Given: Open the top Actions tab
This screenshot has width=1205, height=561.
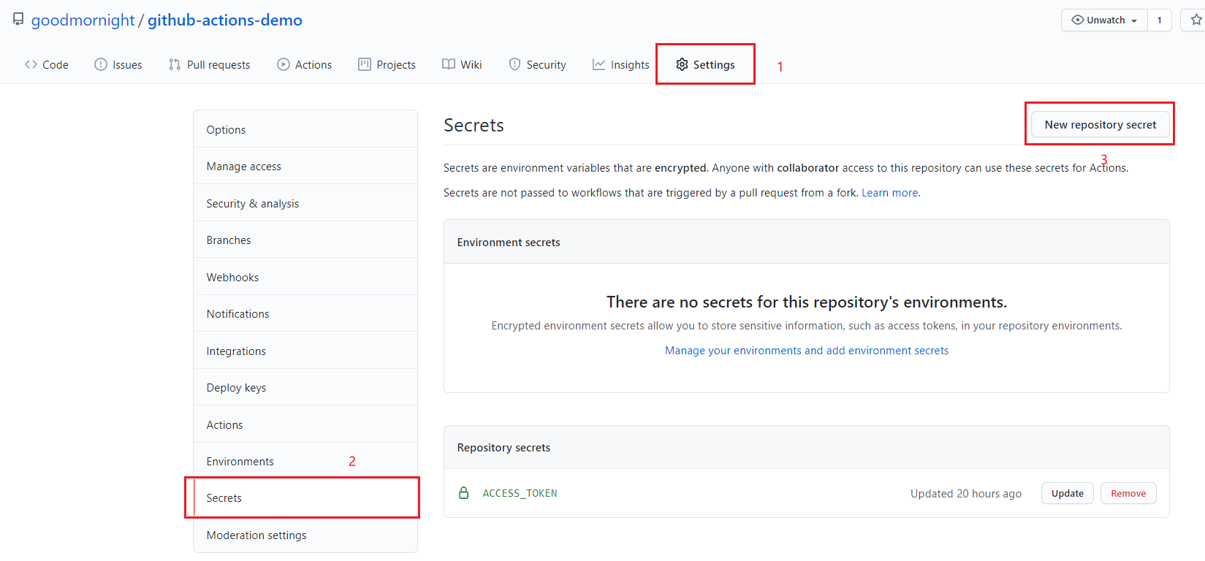Looking at the screenshot, I should point(305,64).
